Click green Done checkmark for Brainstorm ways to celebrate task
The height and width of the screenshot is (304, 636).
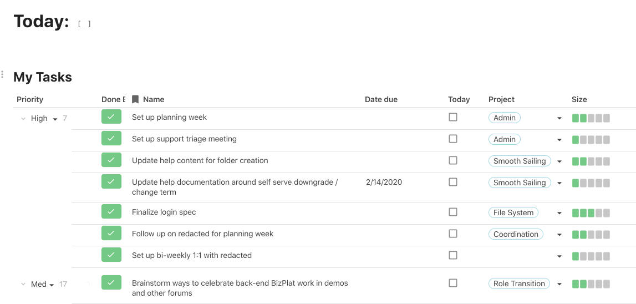111,282
